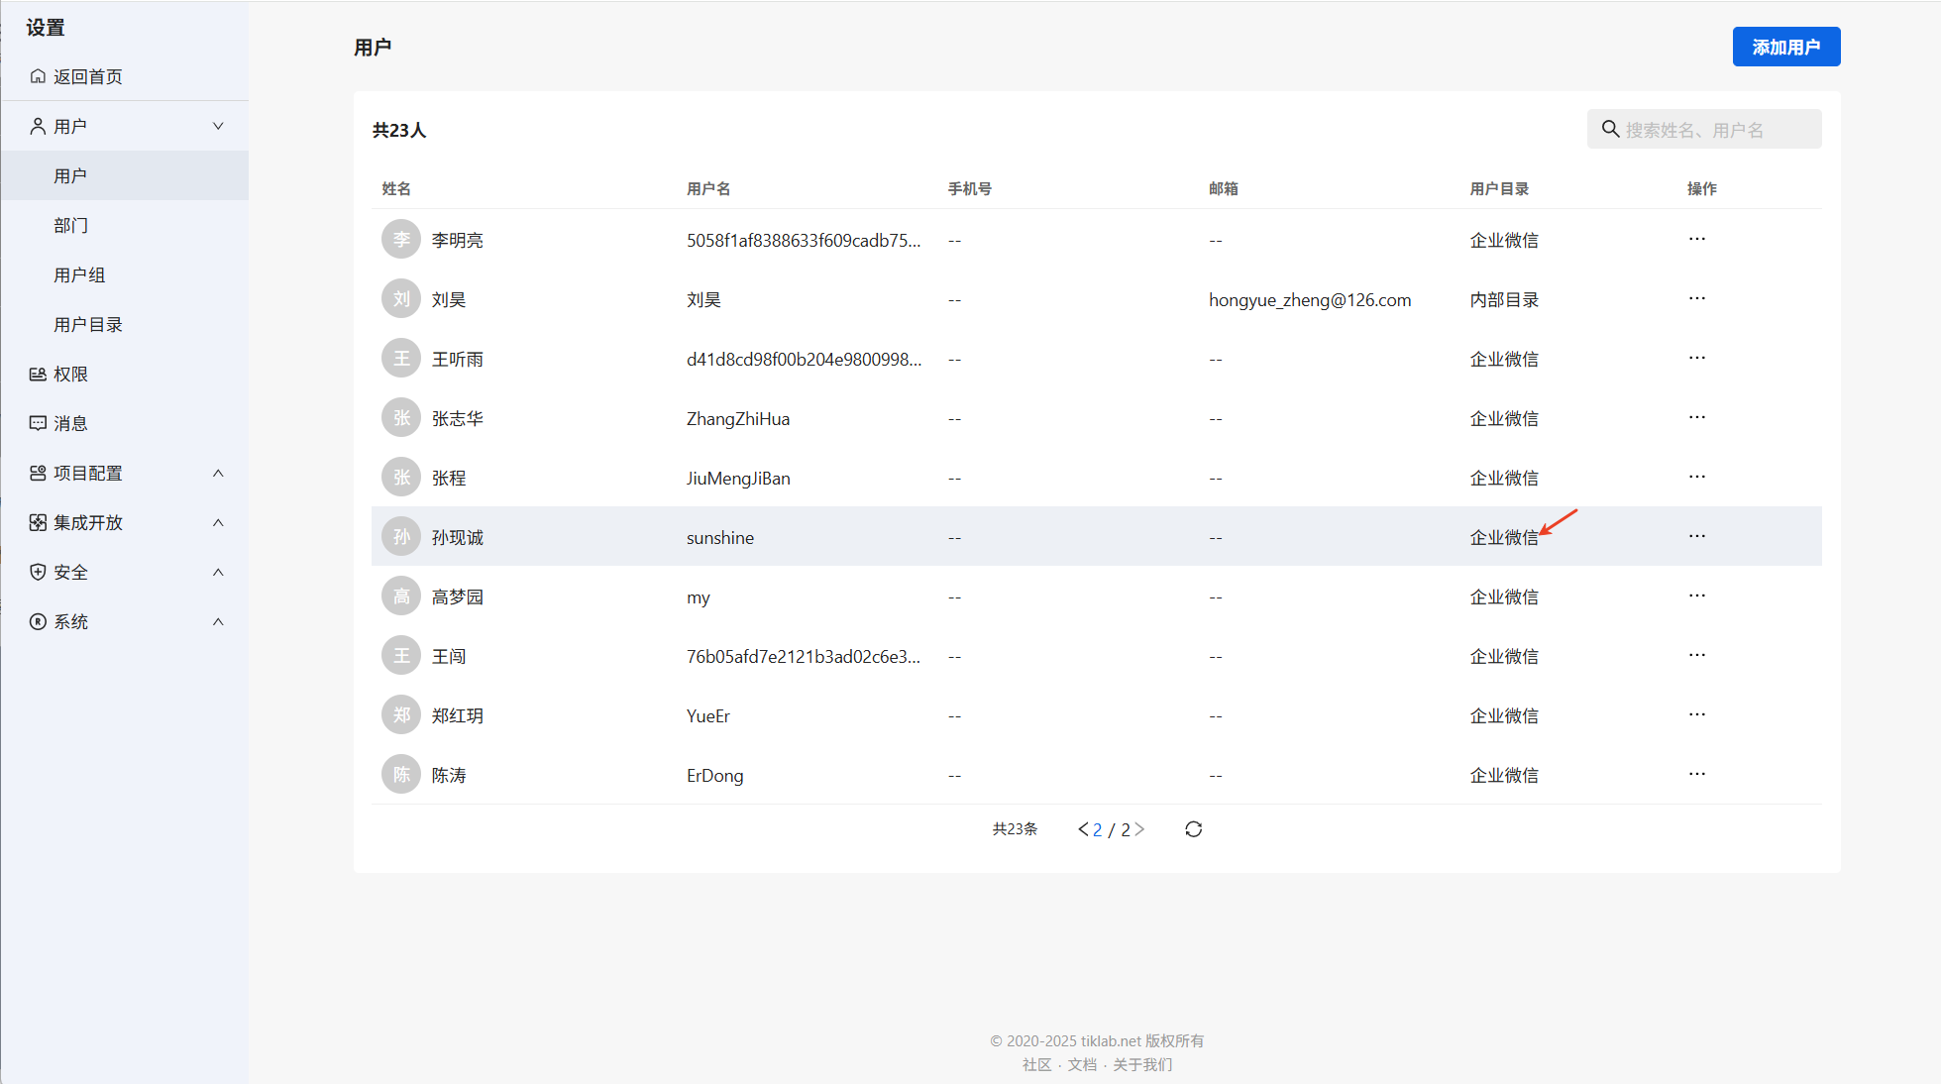Expand the 系统 section chevron
This screenshot has height=1084, width=1941.
pos(218,621)
